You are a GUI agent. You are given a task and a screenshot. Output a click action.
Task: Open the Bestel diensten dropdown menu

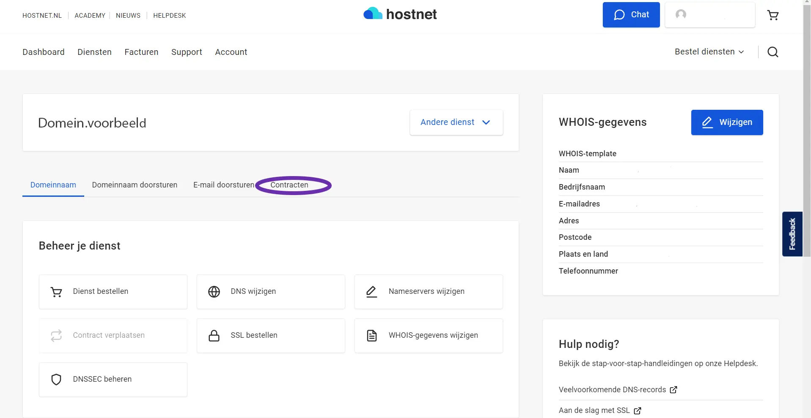click(x=709, y=52)
